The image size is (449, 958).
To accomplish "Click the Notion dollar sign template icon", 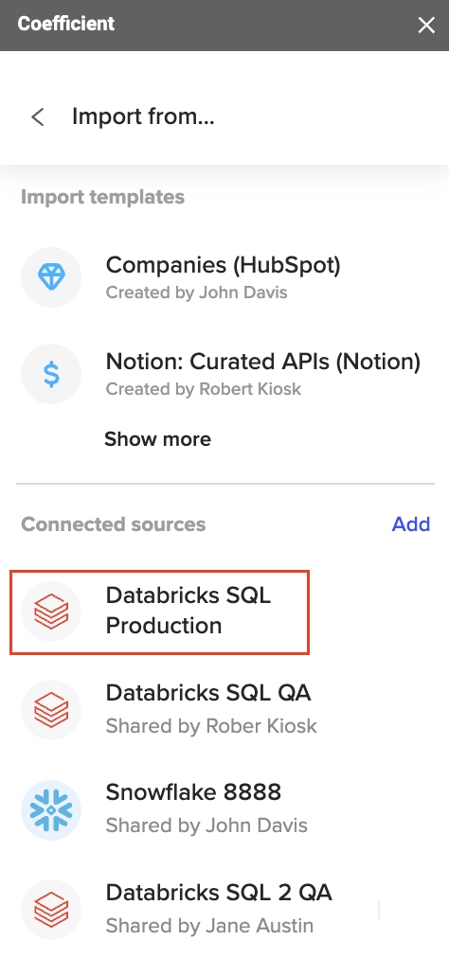I will point(51,374).
